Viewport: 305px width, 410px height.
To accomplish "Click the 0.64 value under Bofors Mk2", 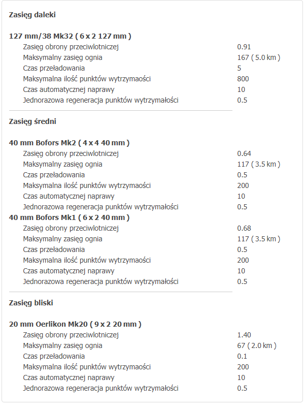I will tap(244, 153).
